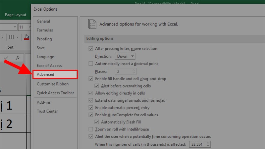Image resolution: width=265 pixels, height=149 pixels.
Task: Toggle Zoom on roll with IntelliMouse
Action: tap(91, 129)
